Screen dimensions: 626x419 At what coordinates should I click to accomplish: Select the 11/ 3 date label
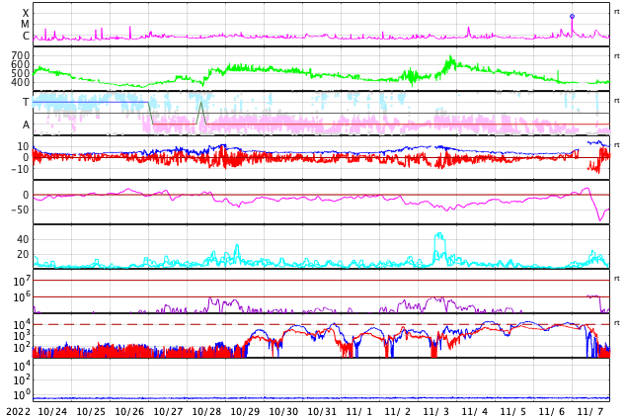click(x=436, y=411)
